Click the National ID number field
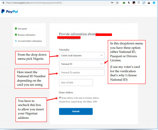158x130 pixels. (82, 72)
